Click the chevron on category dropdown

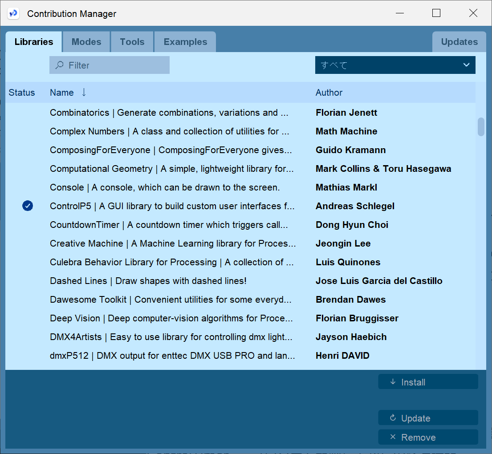466,65
